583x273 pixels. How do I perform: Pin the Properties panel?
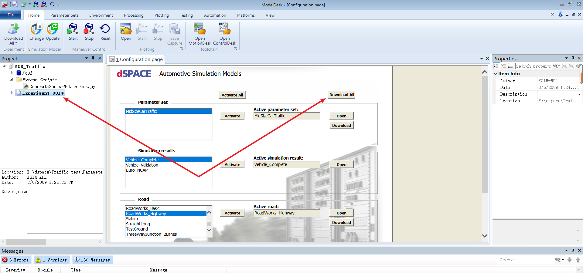(x=573, y=58)
